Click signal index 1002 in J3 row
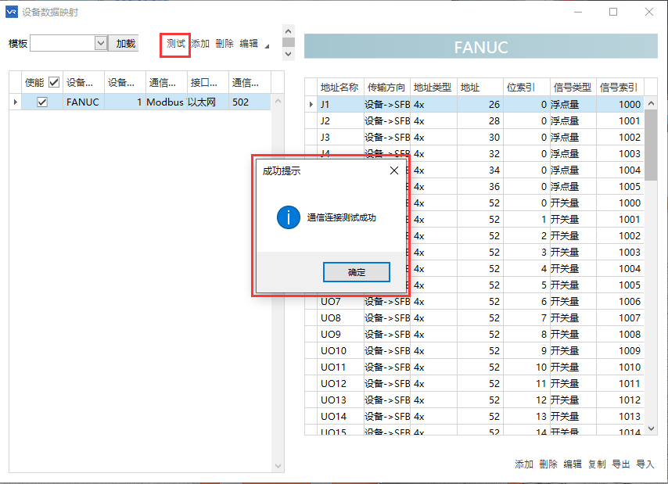668x484 pixels. tap(620, 137)
